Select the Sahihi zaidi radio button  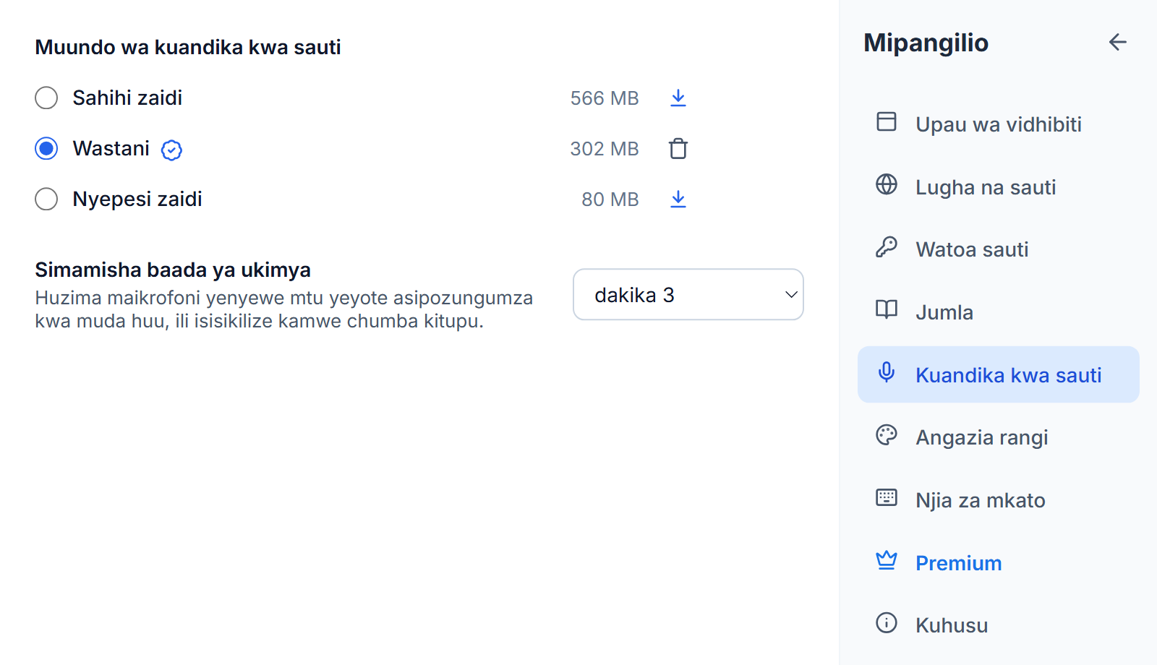tap(46, 98)
